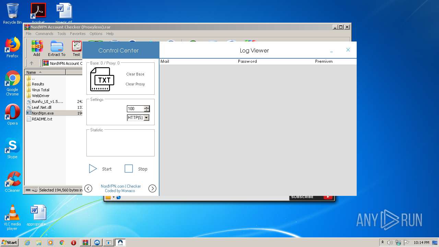The image size is (439, 247).
Task: Open Opera desktop shortcut
Action: coord(12,115)
